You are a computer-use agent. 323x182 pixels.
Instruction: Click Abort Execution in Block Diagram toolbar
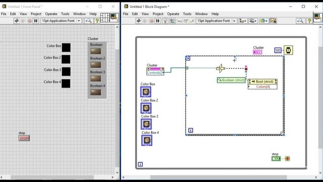151,21
